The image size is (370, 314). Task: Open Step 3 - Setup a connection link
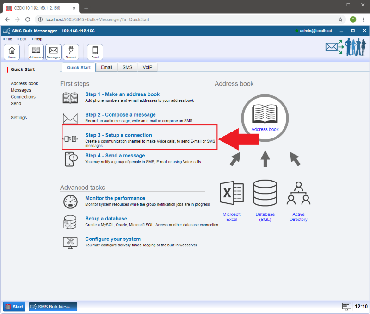tap(118, 135)
